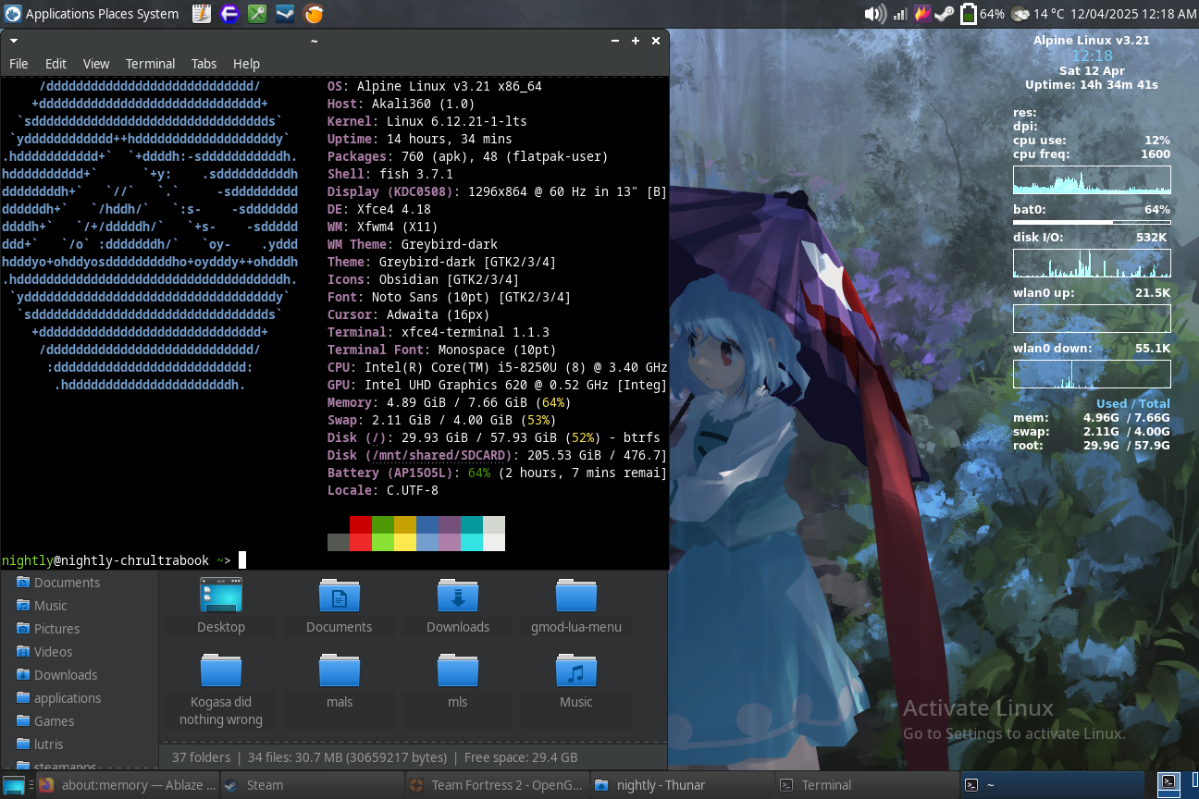
Task: Click the green key launcher in the top panel
Action: pos(257,14)
